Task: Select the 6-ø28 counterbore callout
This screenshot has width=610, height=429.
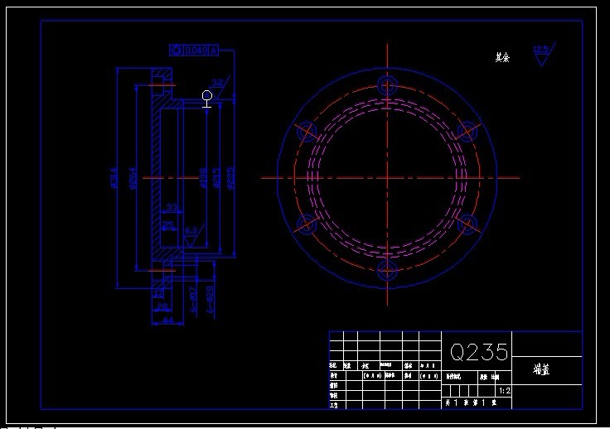Action: click(x=210, y=300)
